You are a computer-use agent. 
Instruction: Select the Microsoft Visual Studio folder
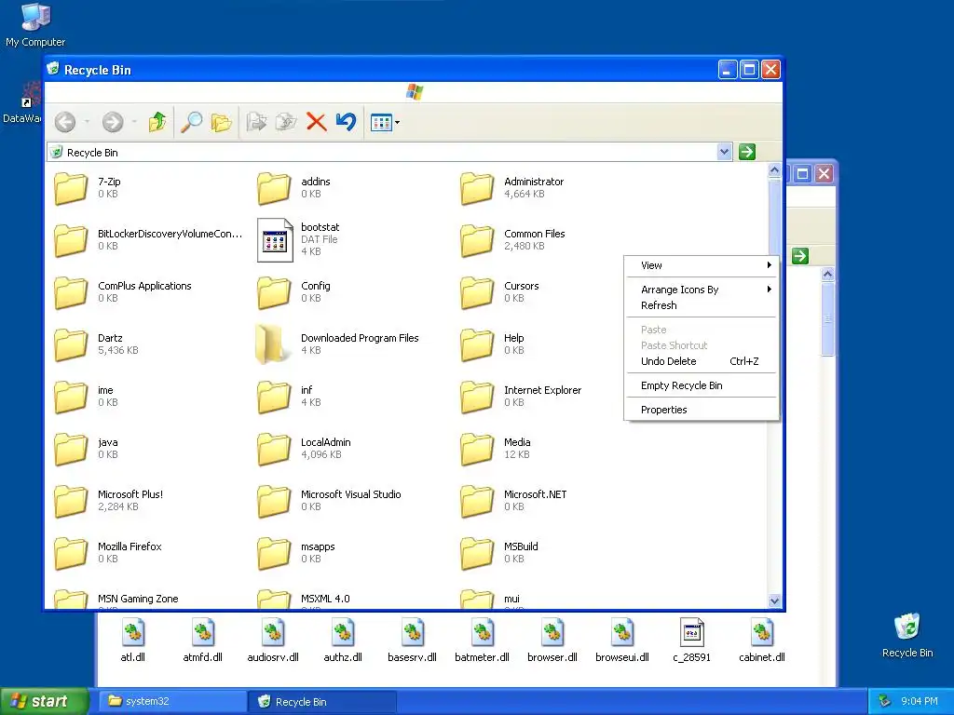click(274, 501)
